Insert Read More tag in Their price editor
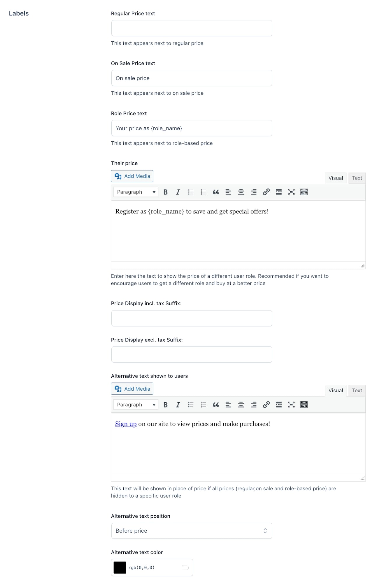The height and width of the screenshot is (583, 377). click(279, 192)
